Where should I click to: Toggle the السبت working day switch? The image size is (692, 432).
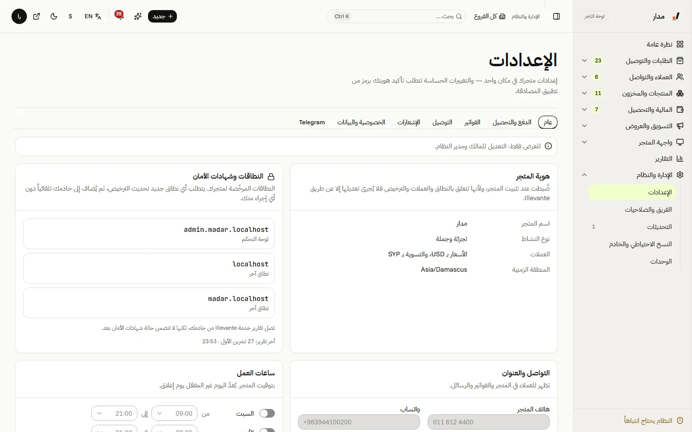click(x=267, y=413)
